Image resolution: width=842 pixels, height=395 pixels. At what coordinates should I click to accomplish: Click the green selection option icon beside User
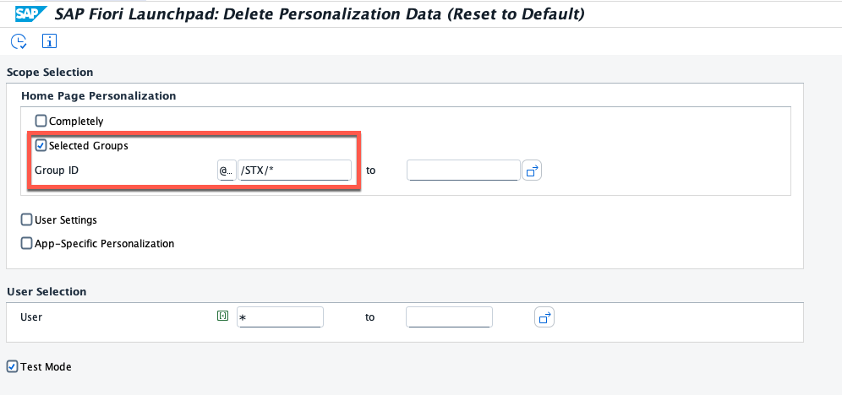[222, 317]
